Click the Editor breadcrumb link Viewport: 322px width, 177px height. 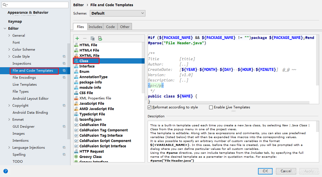click(78, 5)
